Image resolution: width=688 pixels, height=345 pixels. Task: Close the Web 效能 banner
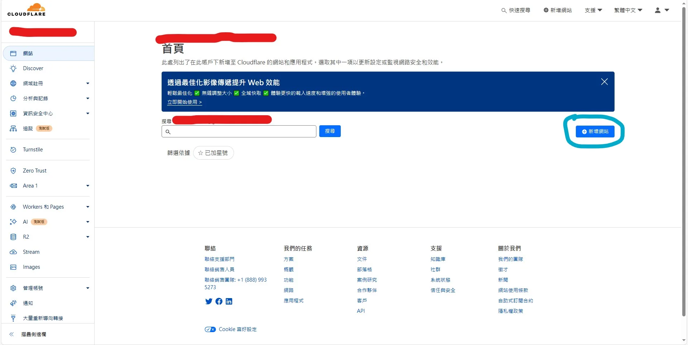pyautogui.click(x=605, y=82)
